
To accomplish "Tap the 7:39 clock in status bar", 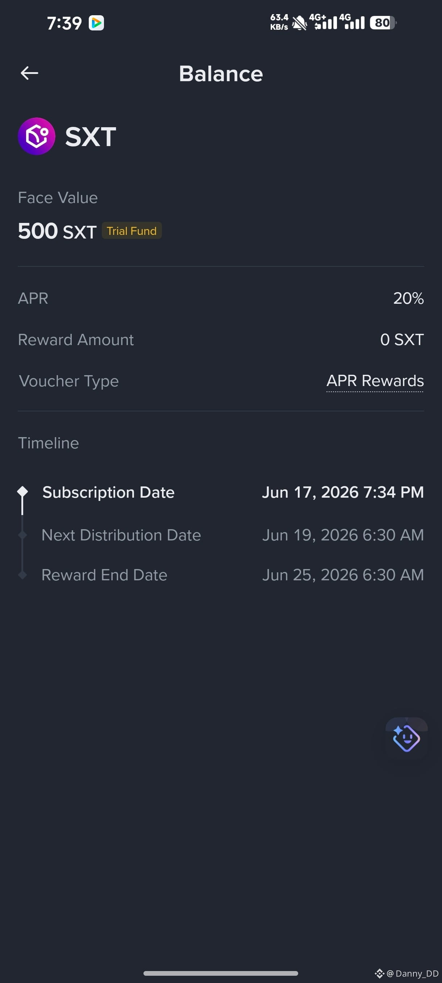I will pyautogui.click(x=64, y=23).
